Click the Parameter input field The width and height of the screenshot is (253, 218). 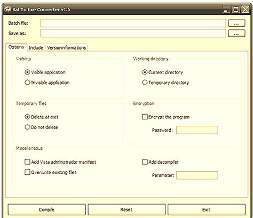pos(197,175)
